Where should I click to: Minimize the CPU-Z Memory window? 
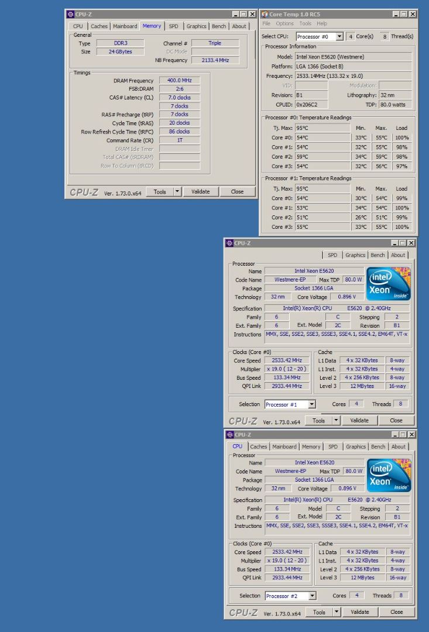236,14
